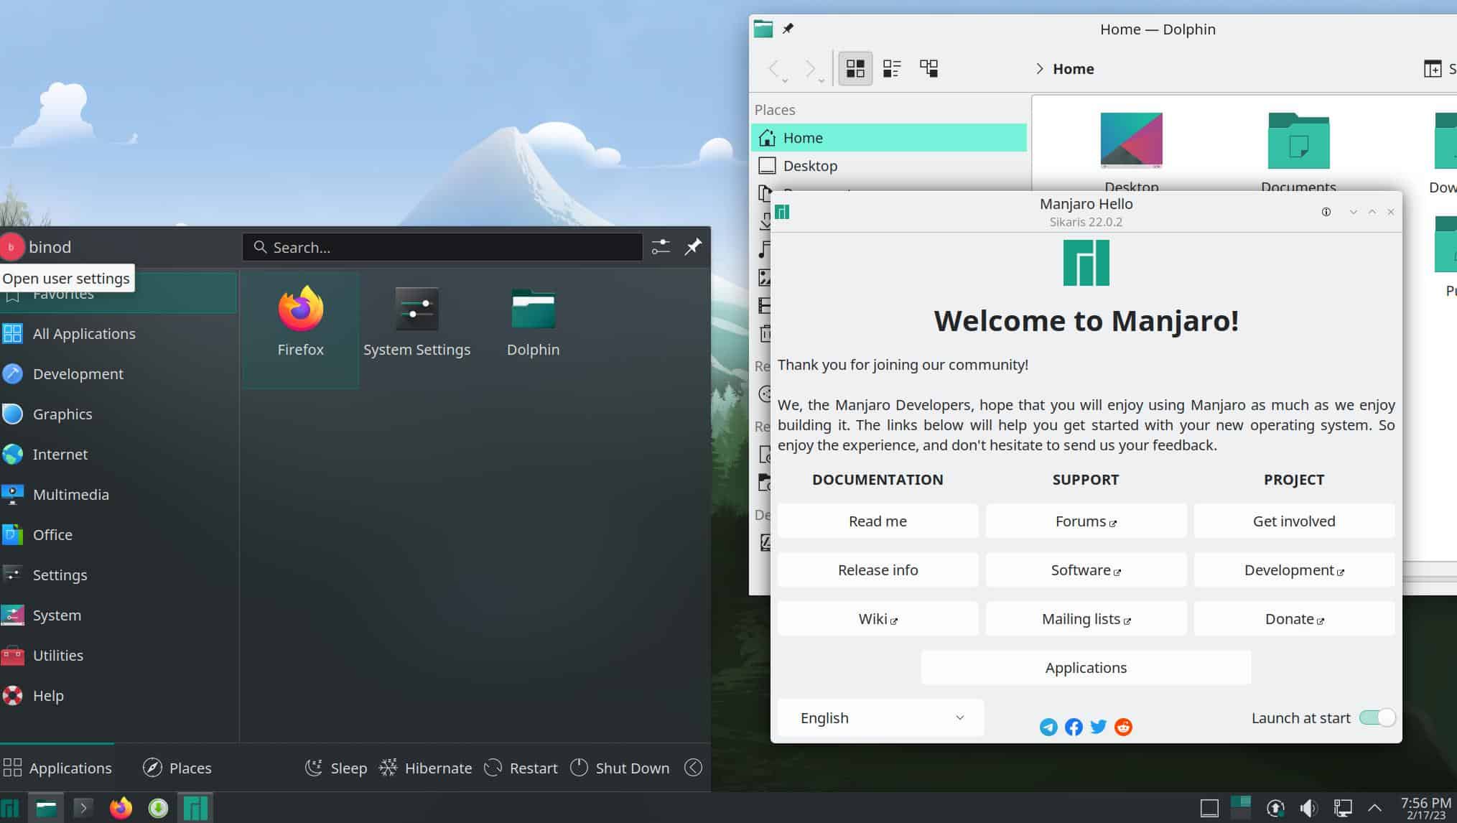The height and width of the screenshot is (823, 1457).
Task: Open the volume control in the system tray
Action: coord(1309,807)
